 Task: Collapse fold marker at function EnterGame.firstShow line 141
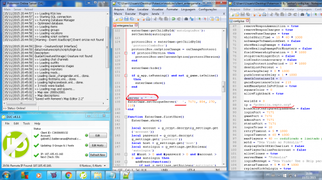[126, 117]
